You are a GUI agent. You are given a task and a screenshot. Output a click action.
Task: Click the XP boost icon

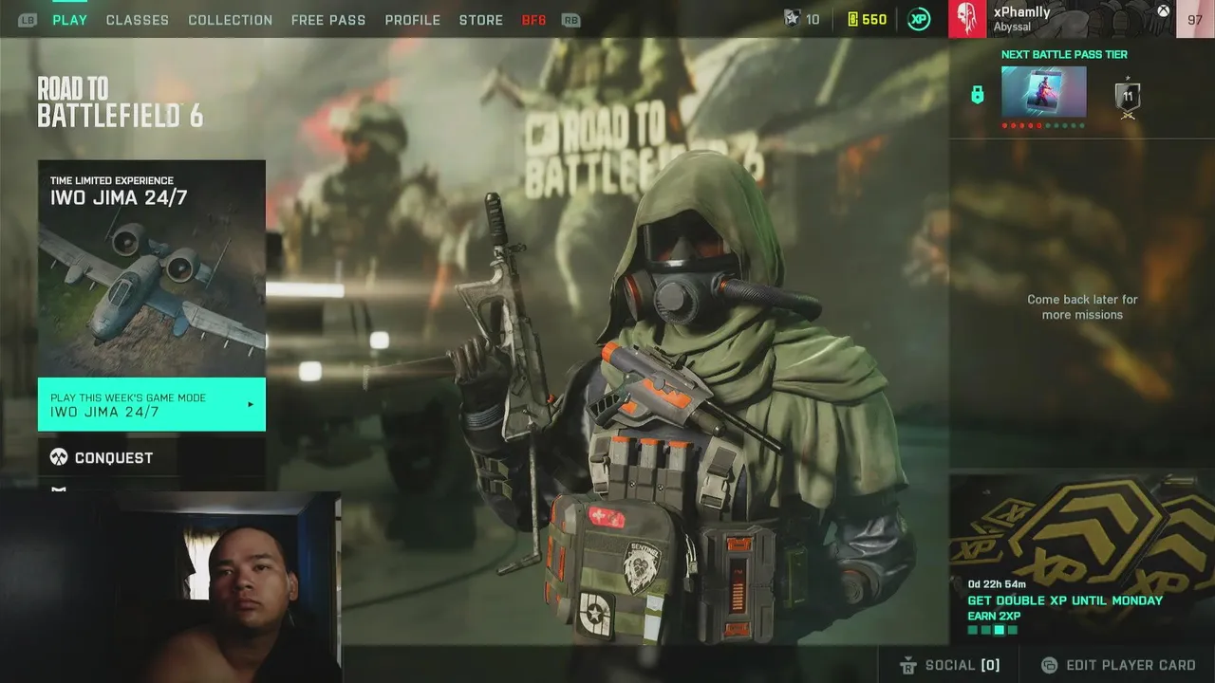click(919, 19)
